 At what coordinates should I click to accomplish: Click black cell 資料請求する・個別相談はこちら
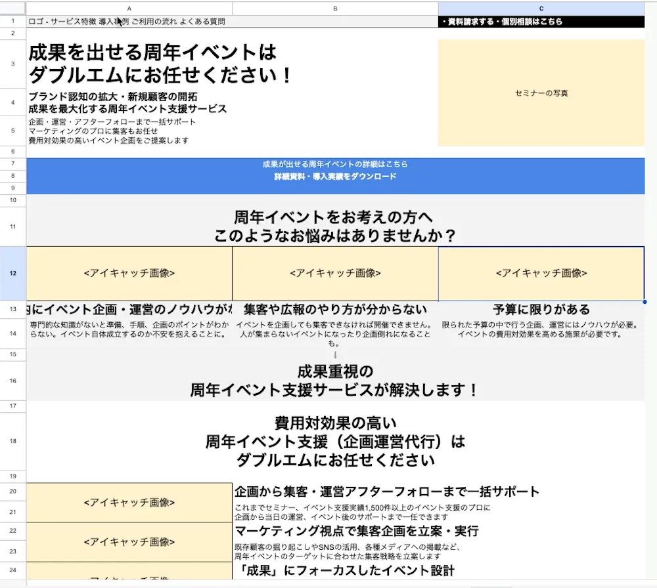(541, 22)
